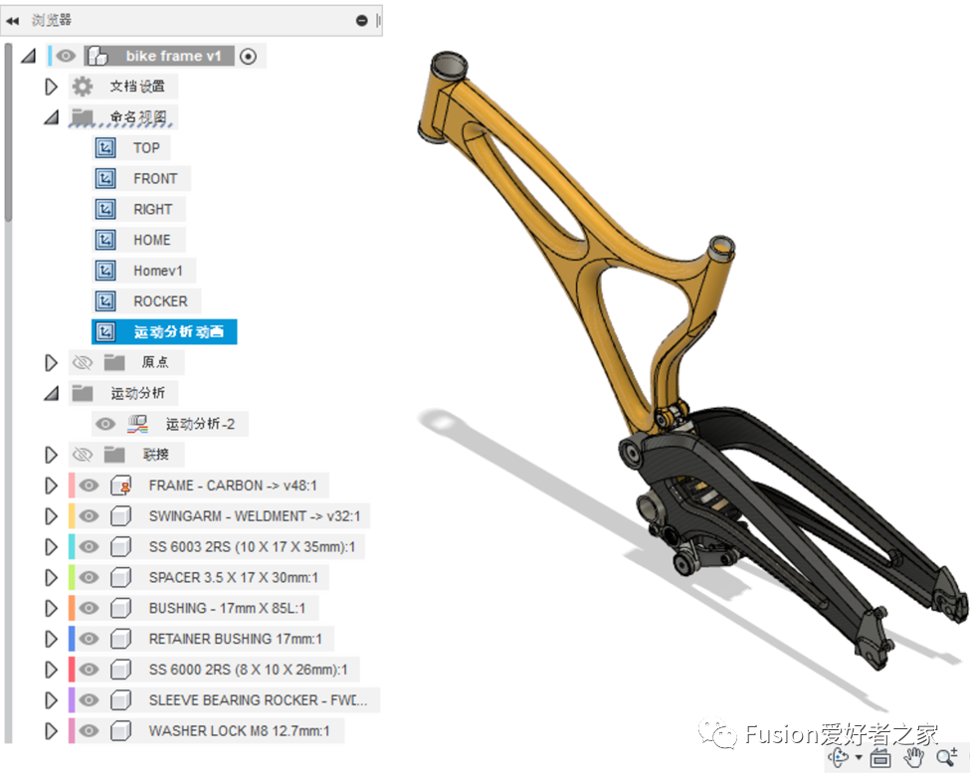970x777 pixels.
Task: Hide SPACER 3.5 X 17 X 30mm via eye
Action: pos(90,577)
